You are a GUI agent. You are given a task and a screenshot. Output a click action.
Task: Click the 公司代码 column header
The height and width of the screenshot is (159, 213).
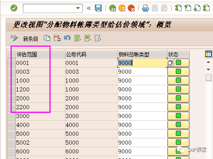(x=92, y=54)
